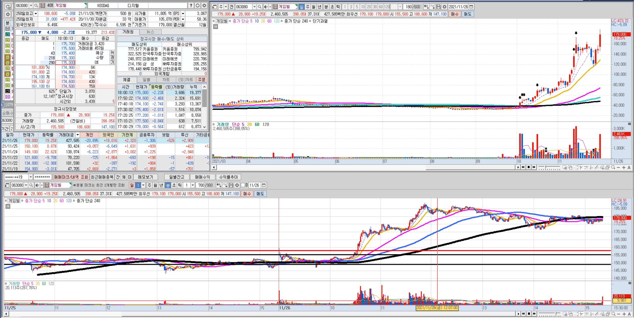The width and height of the screenshot is (634, 318).
Task: Click the minus zoom-out icon below daily chart
Action: click(x=618, y=167)
